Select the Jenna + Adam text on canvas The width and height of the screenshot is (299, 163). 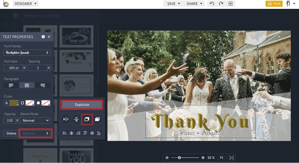click(199, 133)
